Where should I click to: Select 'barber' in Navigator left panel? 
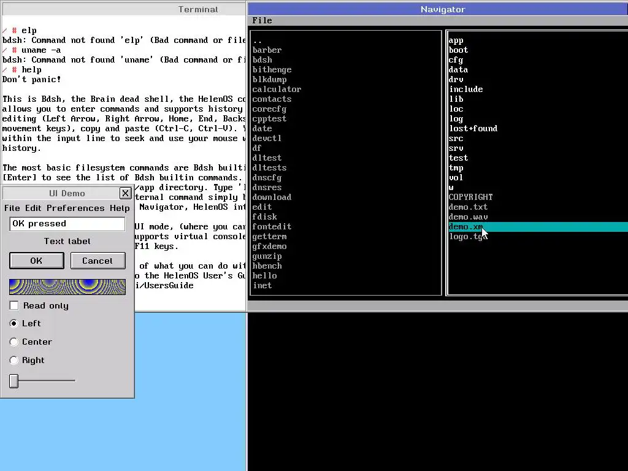click(x=346, y=50)
